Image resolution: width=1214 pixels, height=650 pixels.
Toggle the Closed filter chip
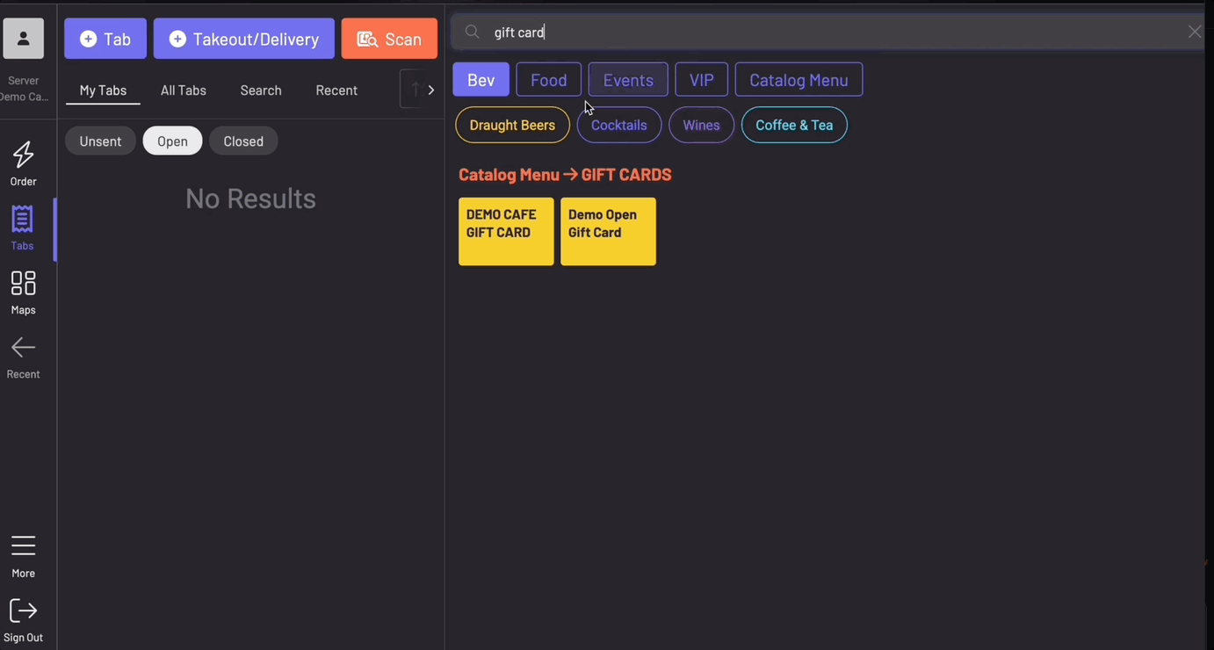pos(243,141)
